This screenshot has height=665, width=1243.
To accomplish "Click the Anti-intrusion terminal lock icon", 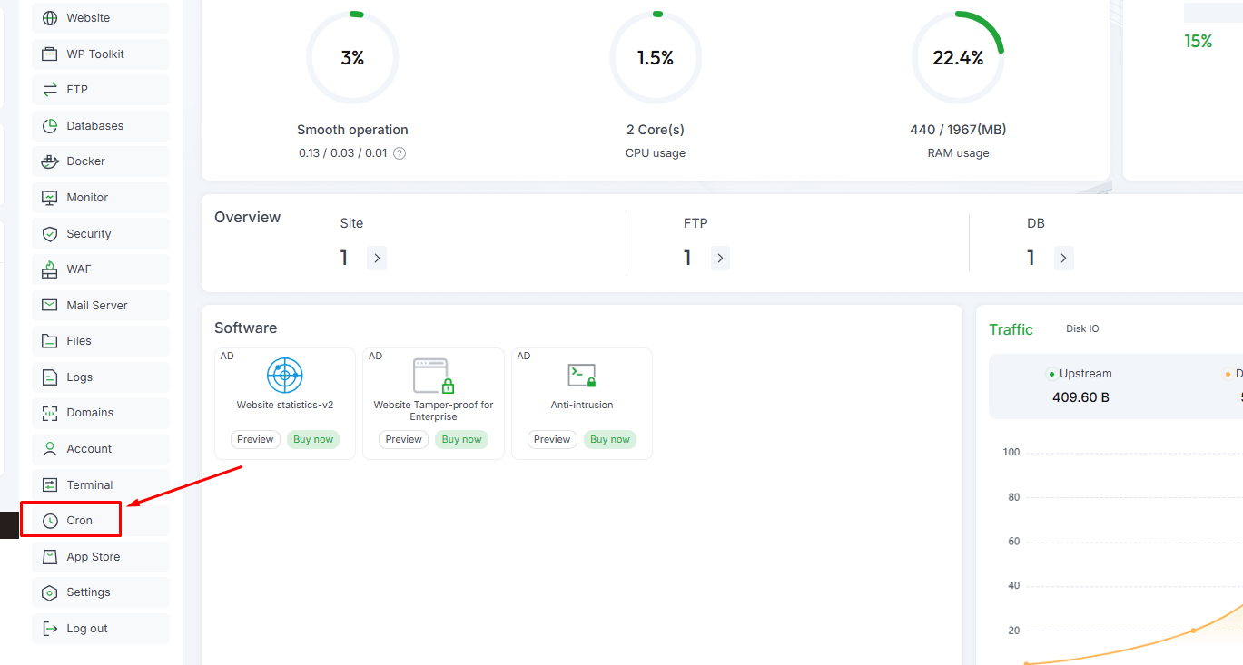I will coord(581,375).
